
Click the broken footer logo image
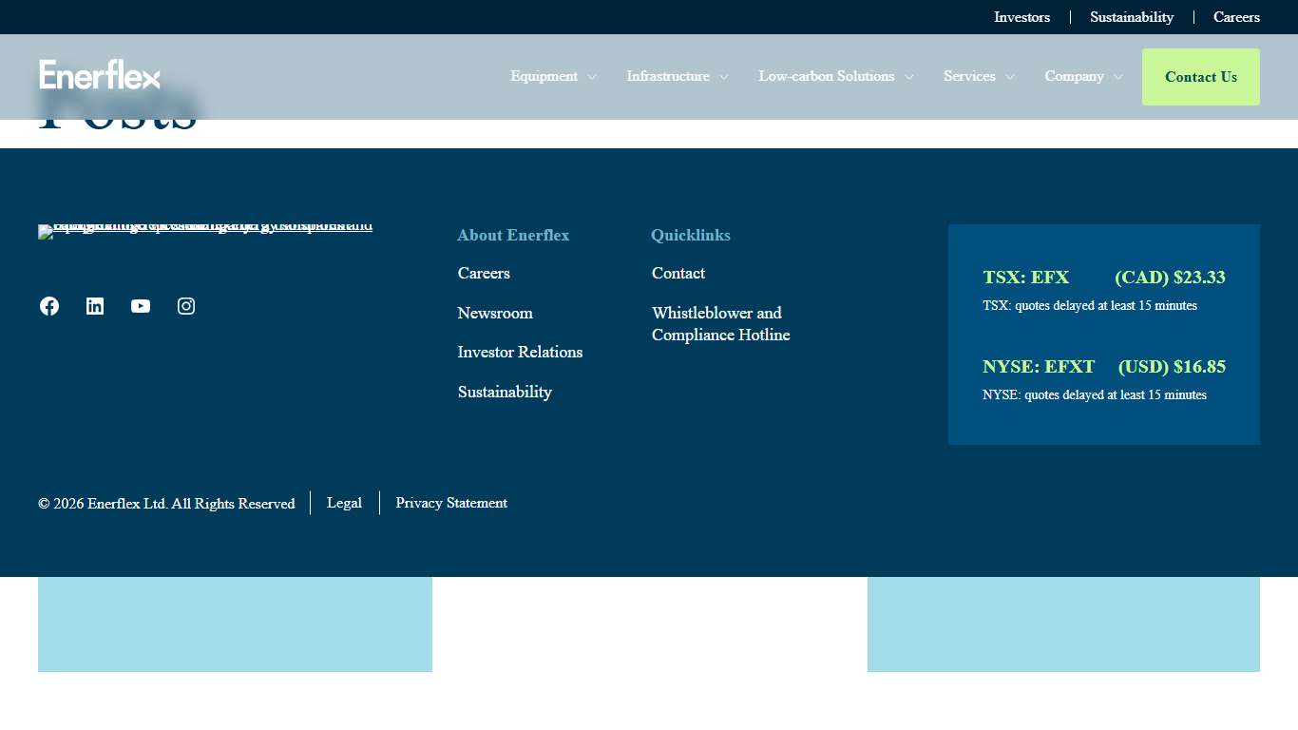point(204,228)
